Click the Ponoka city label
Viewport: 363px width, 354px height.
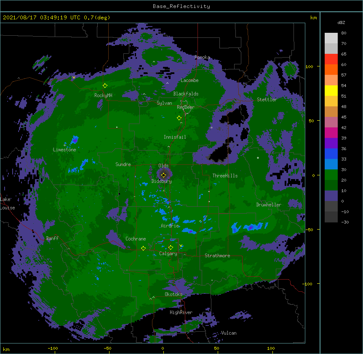click(x=202, y=57)
